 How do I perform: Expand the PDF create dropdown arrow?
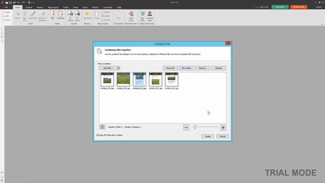tap(53, 20)
